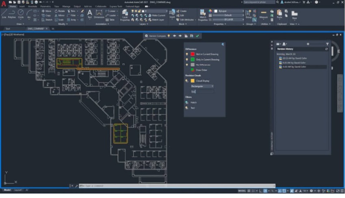Click Make Current layer button

[x=157, y=15]
